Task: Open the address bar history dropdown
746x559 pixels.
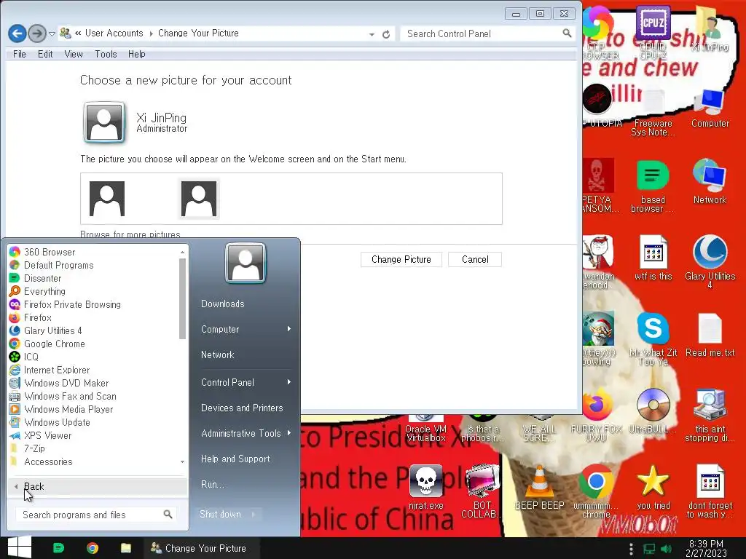Action: point(372,34)
